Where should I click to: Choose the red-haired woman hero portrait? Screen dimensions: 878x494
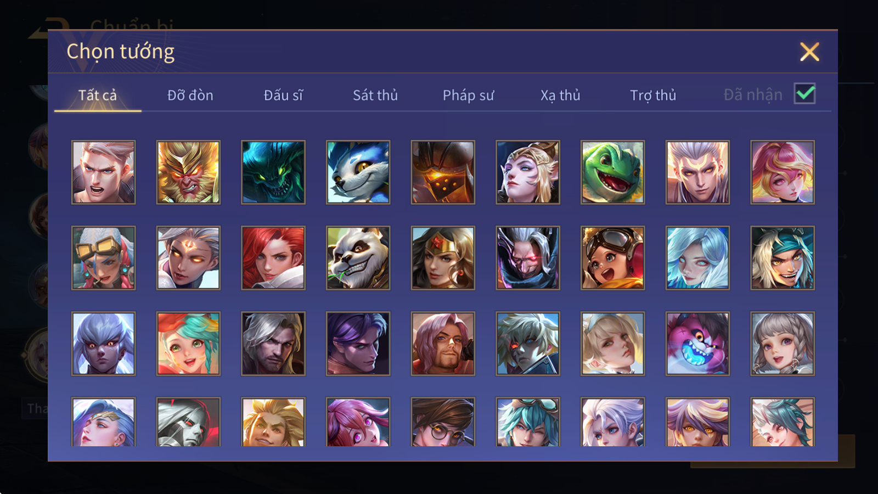coord(273,258)
